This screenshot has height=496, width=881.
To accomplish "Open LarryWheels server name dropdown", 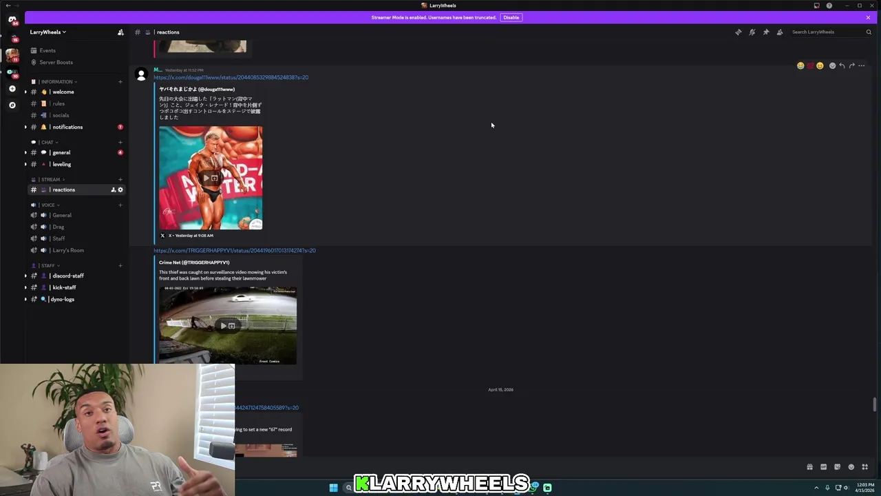I will 48,32.
